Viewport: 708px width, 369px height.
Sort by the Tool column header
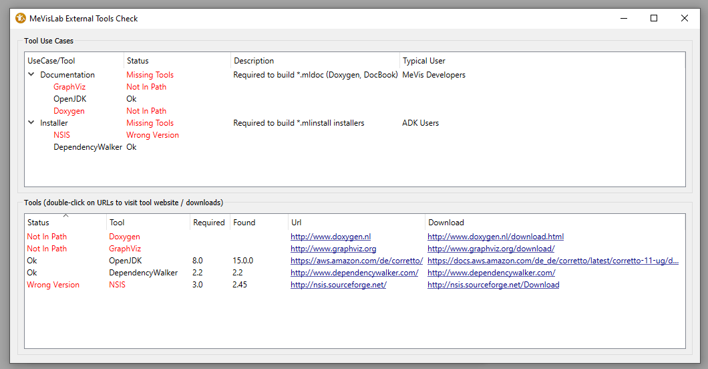click(117, 223)
